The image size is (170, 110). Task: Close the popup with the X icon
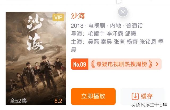(123, 12)
